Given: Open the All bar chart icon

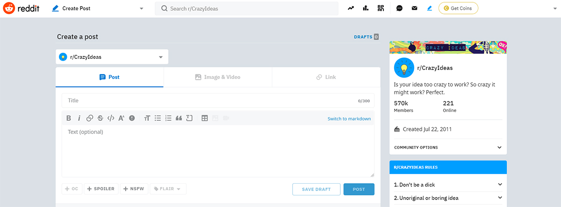Looking at the screenshot, I should [x=366, y=8].
